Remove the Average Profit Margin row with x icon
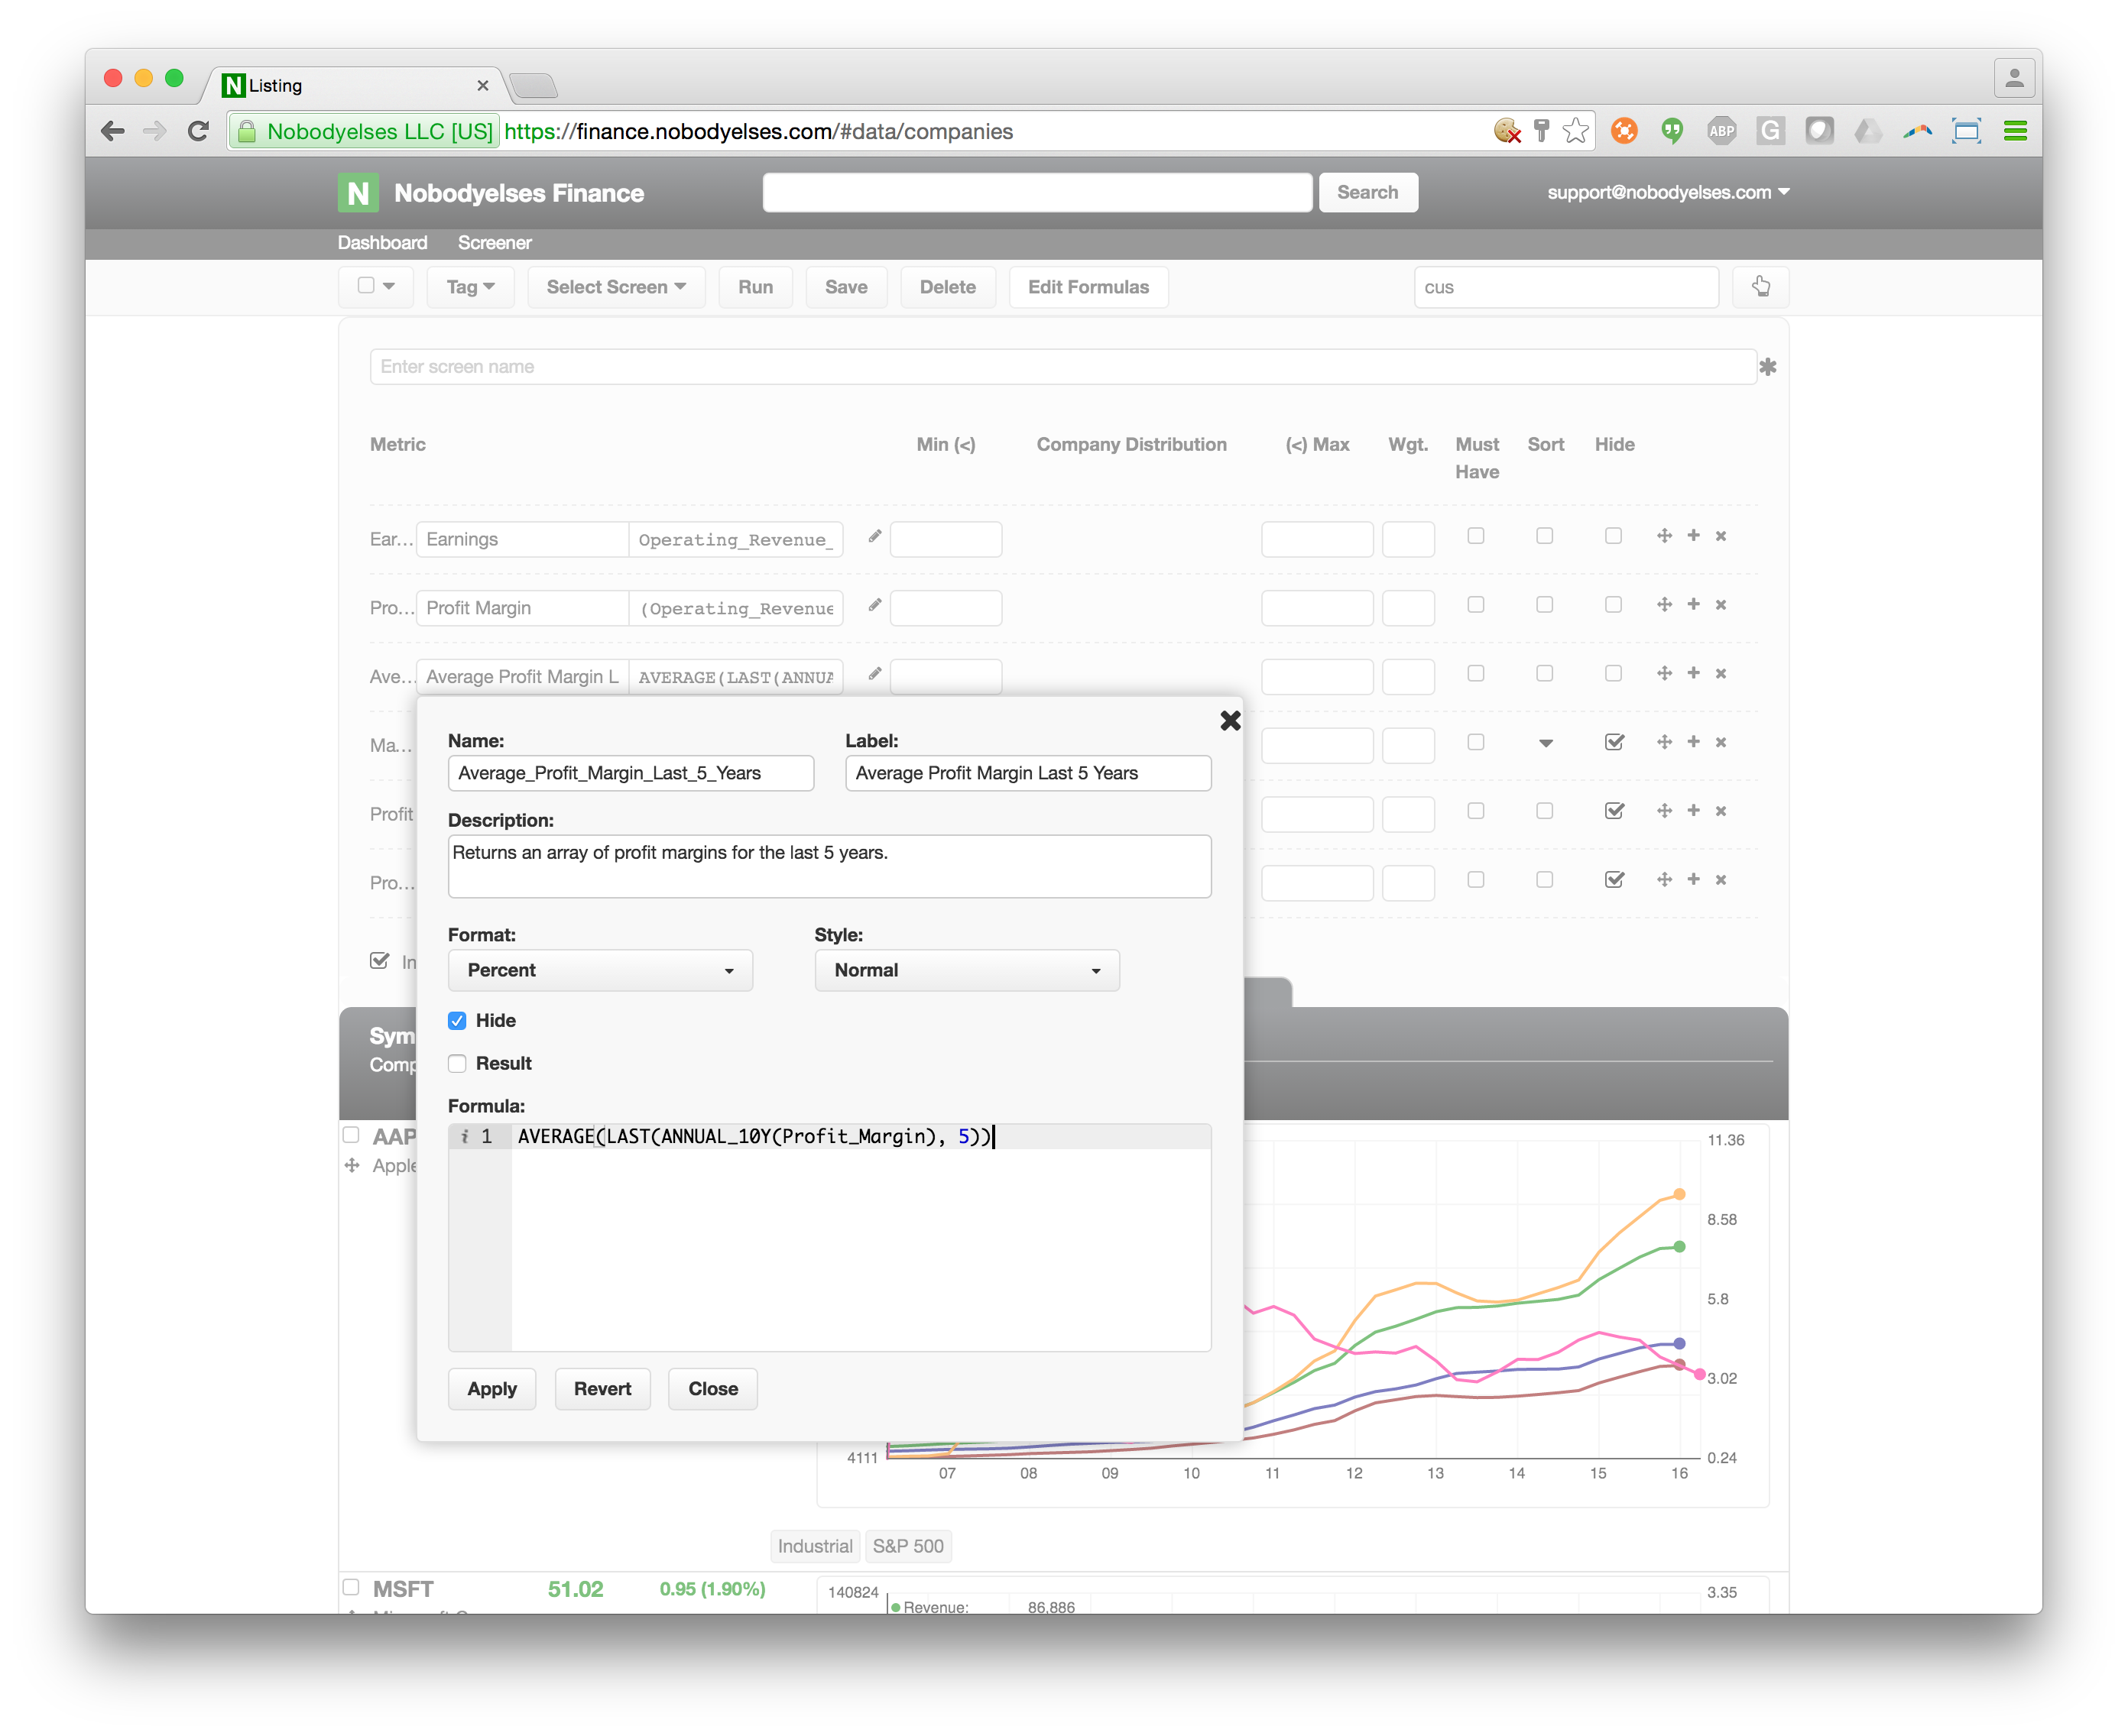Viewport: 2128px width, 1736px height. tap(1721, 674)
